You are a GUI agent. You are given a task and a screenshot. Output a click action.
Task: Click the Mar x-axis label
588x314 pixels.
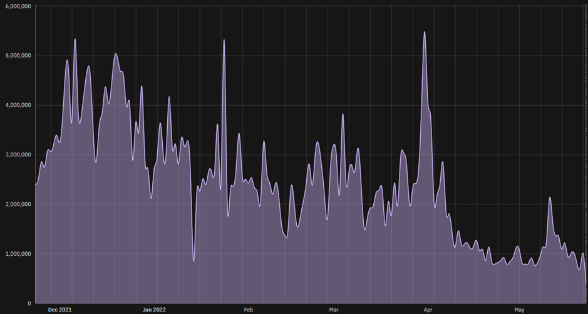[333, 310]
